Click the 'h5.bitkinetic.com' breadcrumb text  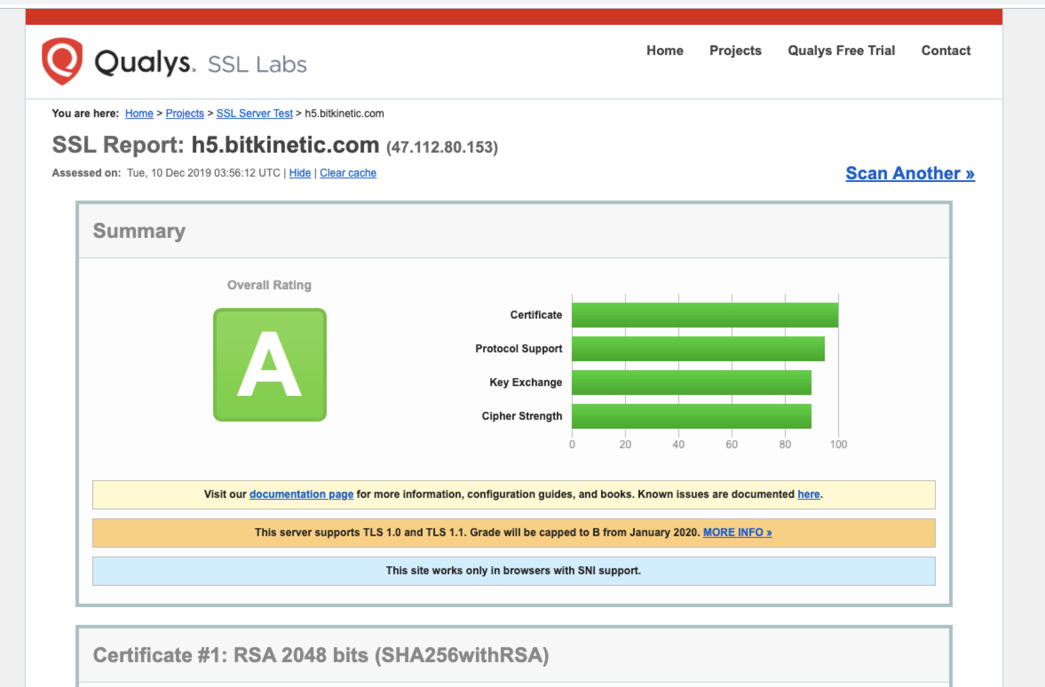pos(344,114)
